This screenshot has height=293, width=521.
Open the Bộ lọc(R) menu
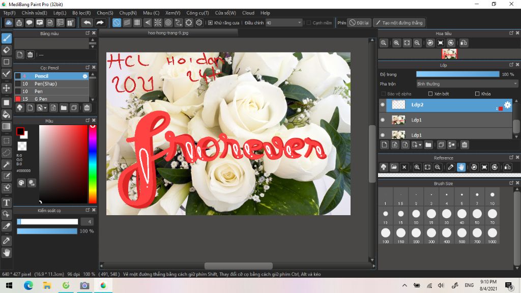[x=81, y=13]
